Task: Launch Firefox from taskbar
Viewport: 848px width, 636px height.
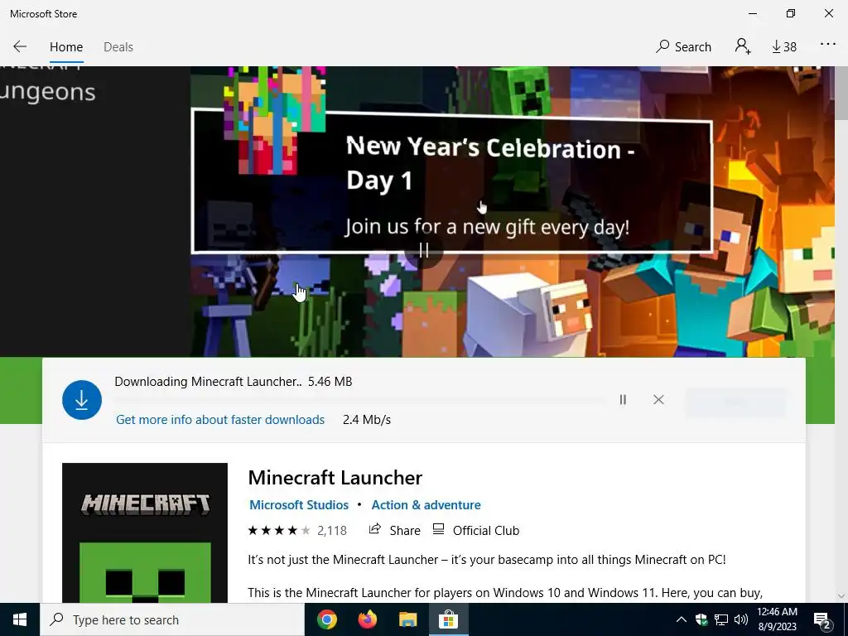Action: click(x=368, y=619)
